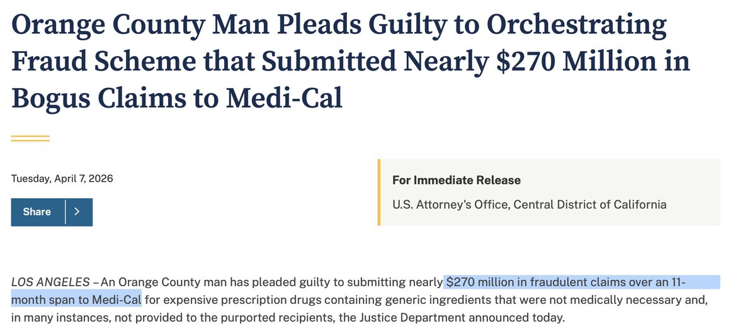This screenshot has width=755, height=336.
Task: Click the 'For Immediate Release' heading
Action: (457, 181)
